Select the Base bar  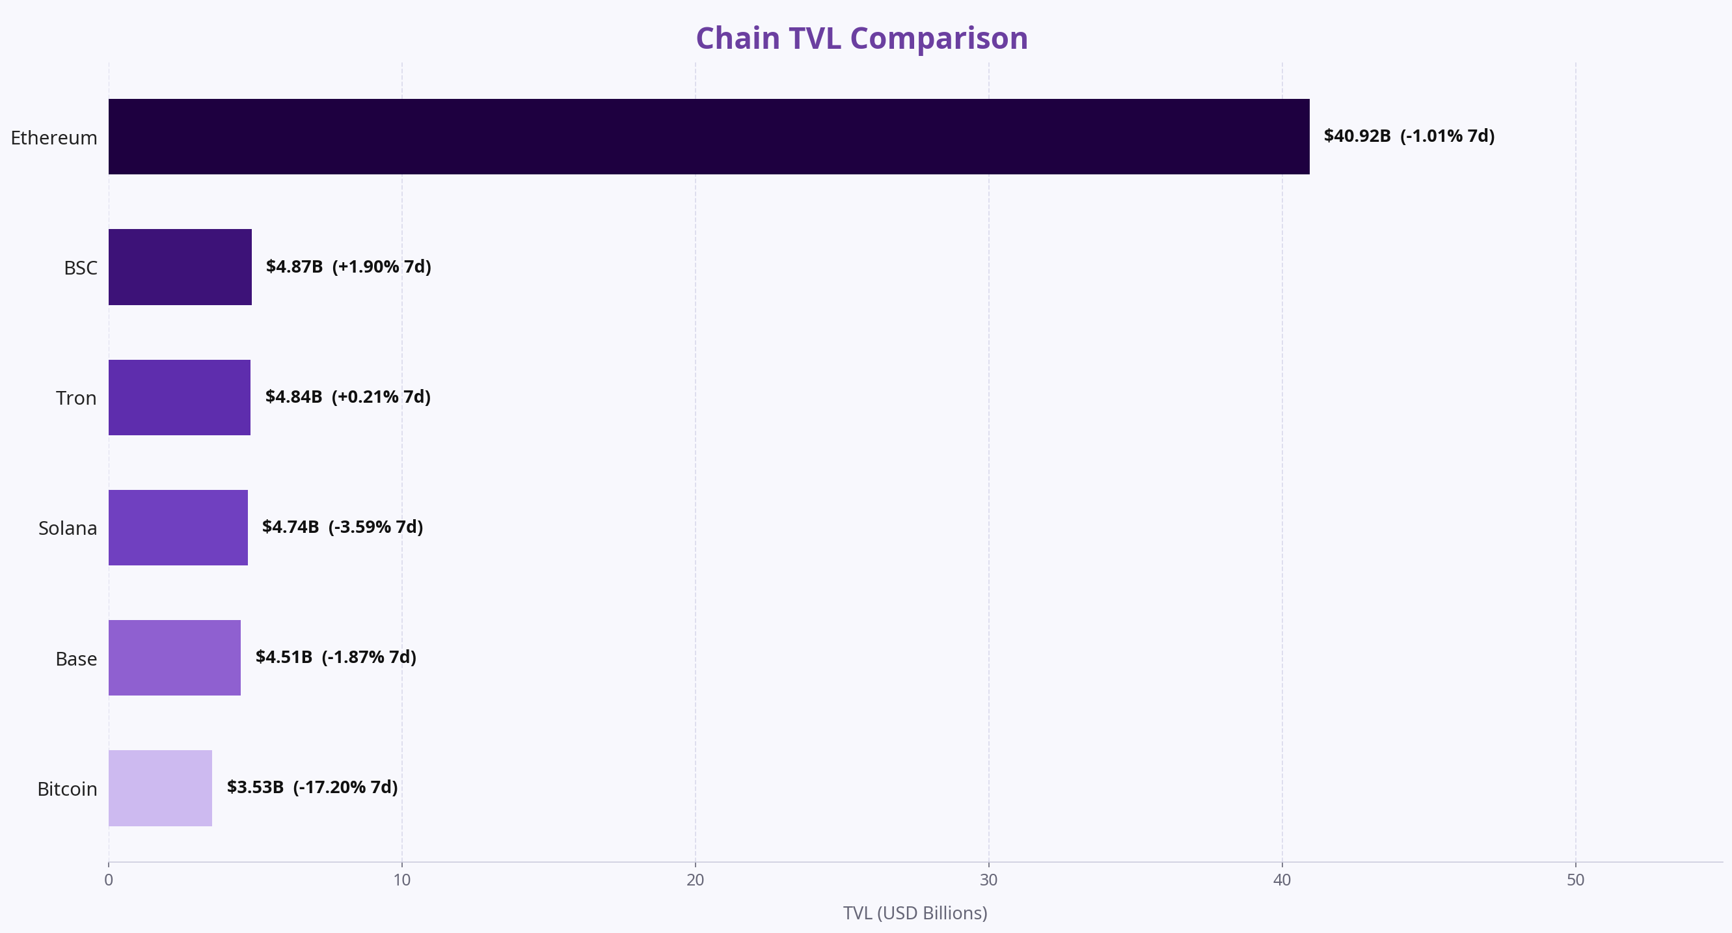pyautogui.click(x=175, y=658)
